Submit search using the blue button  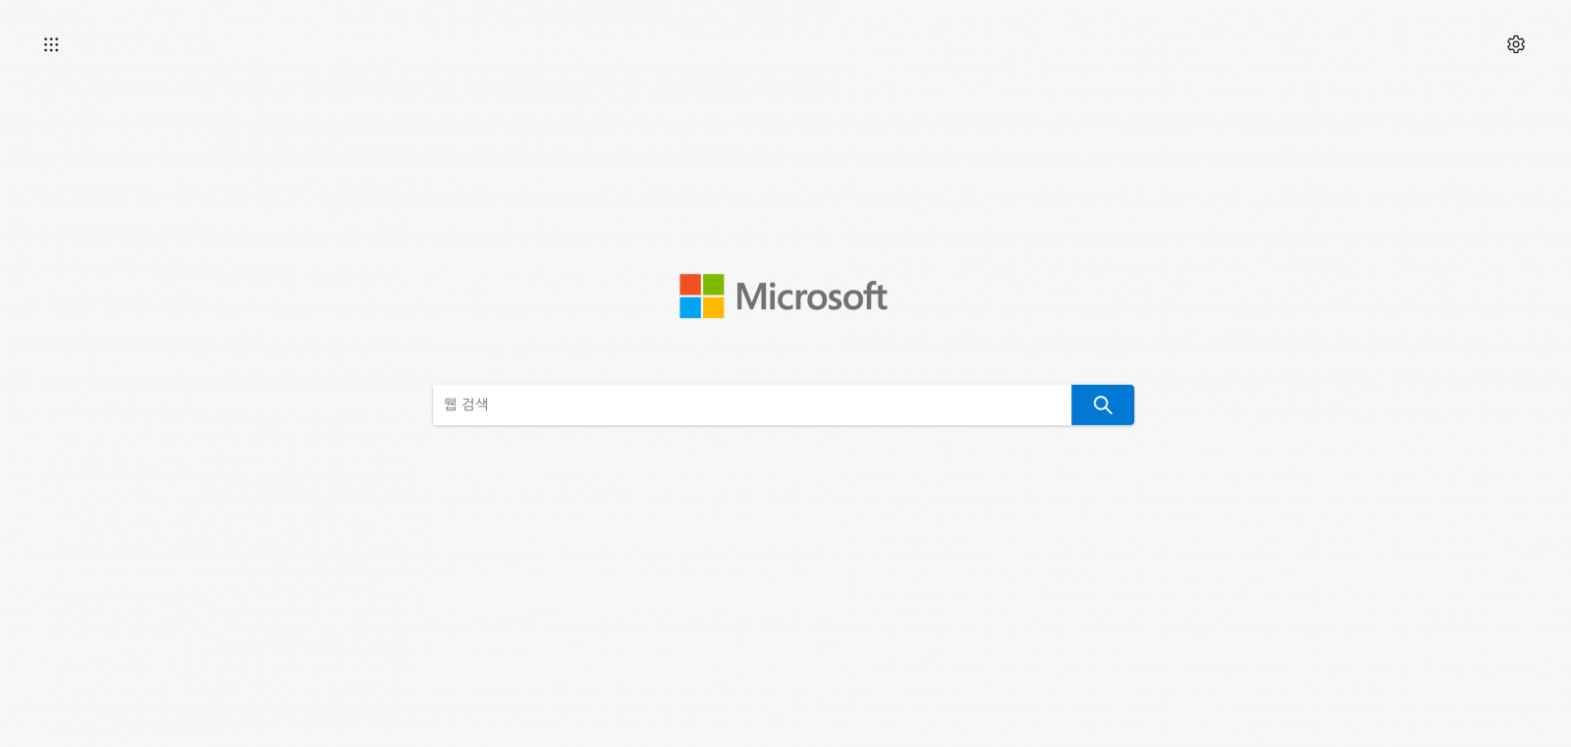point(1103,404)
